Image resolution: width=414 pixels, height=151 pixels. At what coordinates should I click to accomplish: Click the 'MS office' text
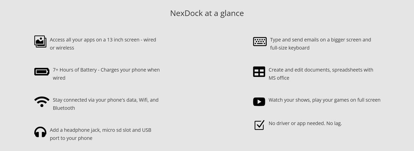(279, 78)
